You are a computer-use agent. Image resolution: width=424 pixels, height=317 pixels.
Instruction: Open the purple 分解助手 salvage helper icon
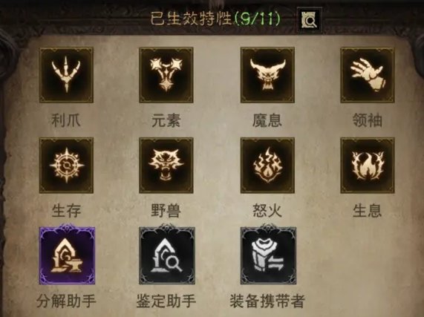[67, 255]
